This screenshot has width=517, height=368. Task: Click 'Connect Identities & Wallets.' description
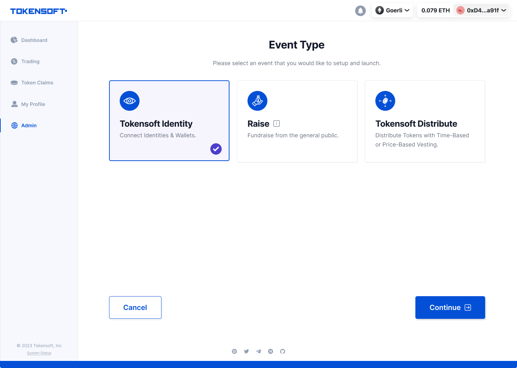tap(158, 135)
